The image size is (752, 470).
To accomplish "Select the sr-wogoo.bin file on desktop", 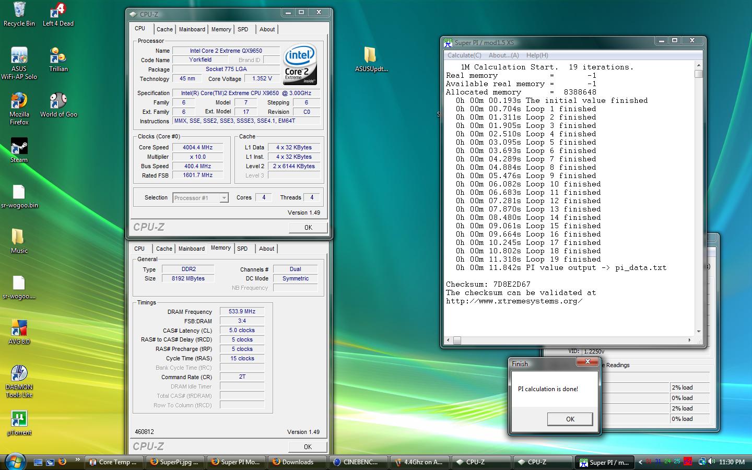I will point(19,196).
